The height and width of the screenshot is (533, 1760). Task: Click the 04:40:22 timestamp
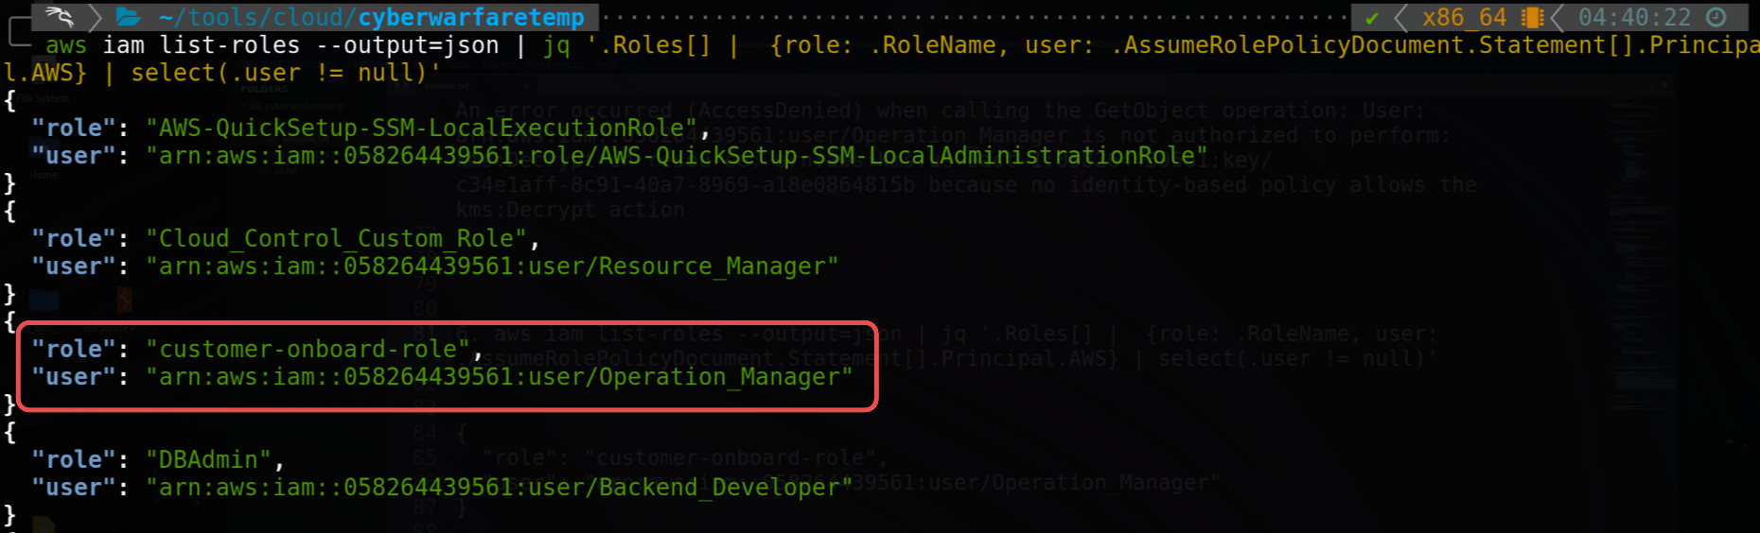coord(1634,18)
